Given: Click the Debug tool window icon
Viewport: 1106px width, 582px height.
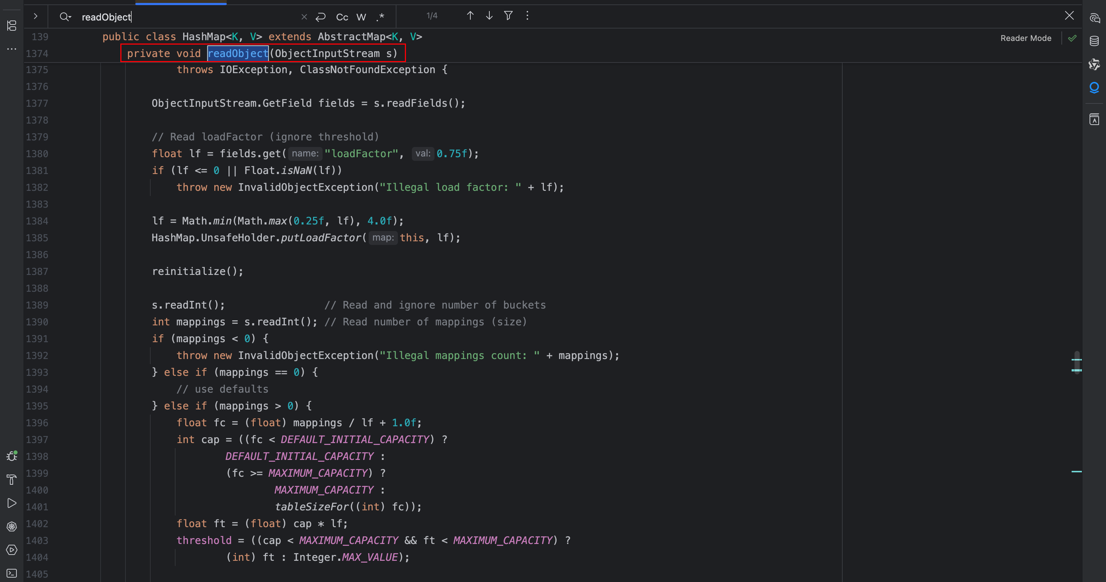Looking at the screenshot, I should [x=12, y=456].
